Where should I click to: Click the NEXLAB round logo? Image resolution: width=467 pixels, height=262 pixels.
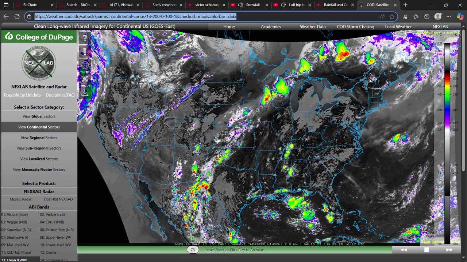click(x=39, y=63)
